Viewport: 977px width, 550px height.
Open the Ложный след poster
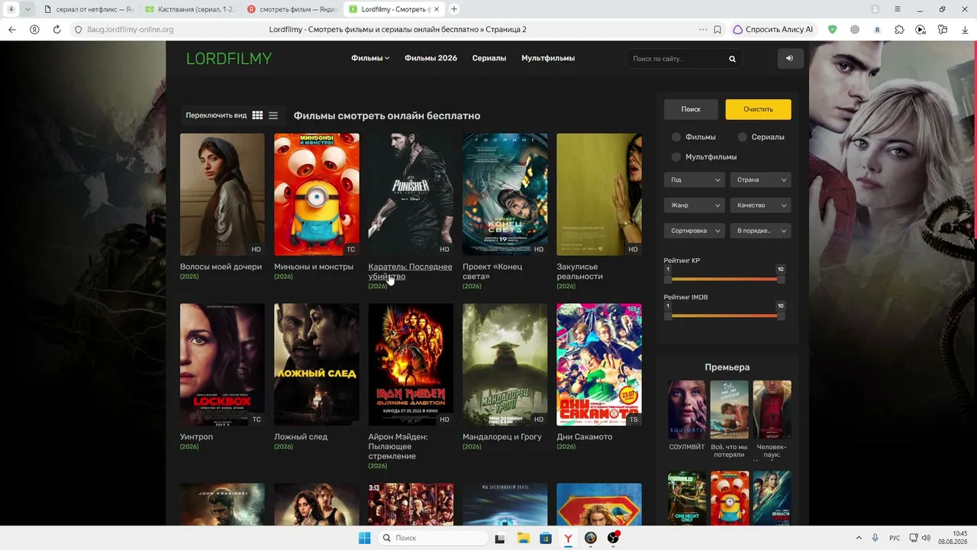(x=317, y=364)
